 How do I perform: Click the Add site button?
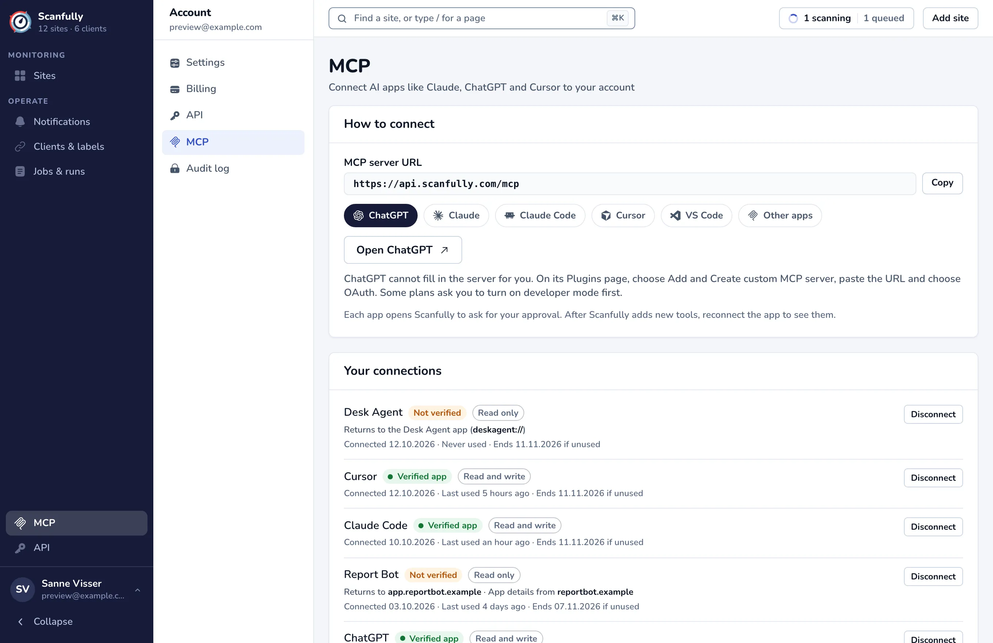pyautogui.click(x=950, y=18)
